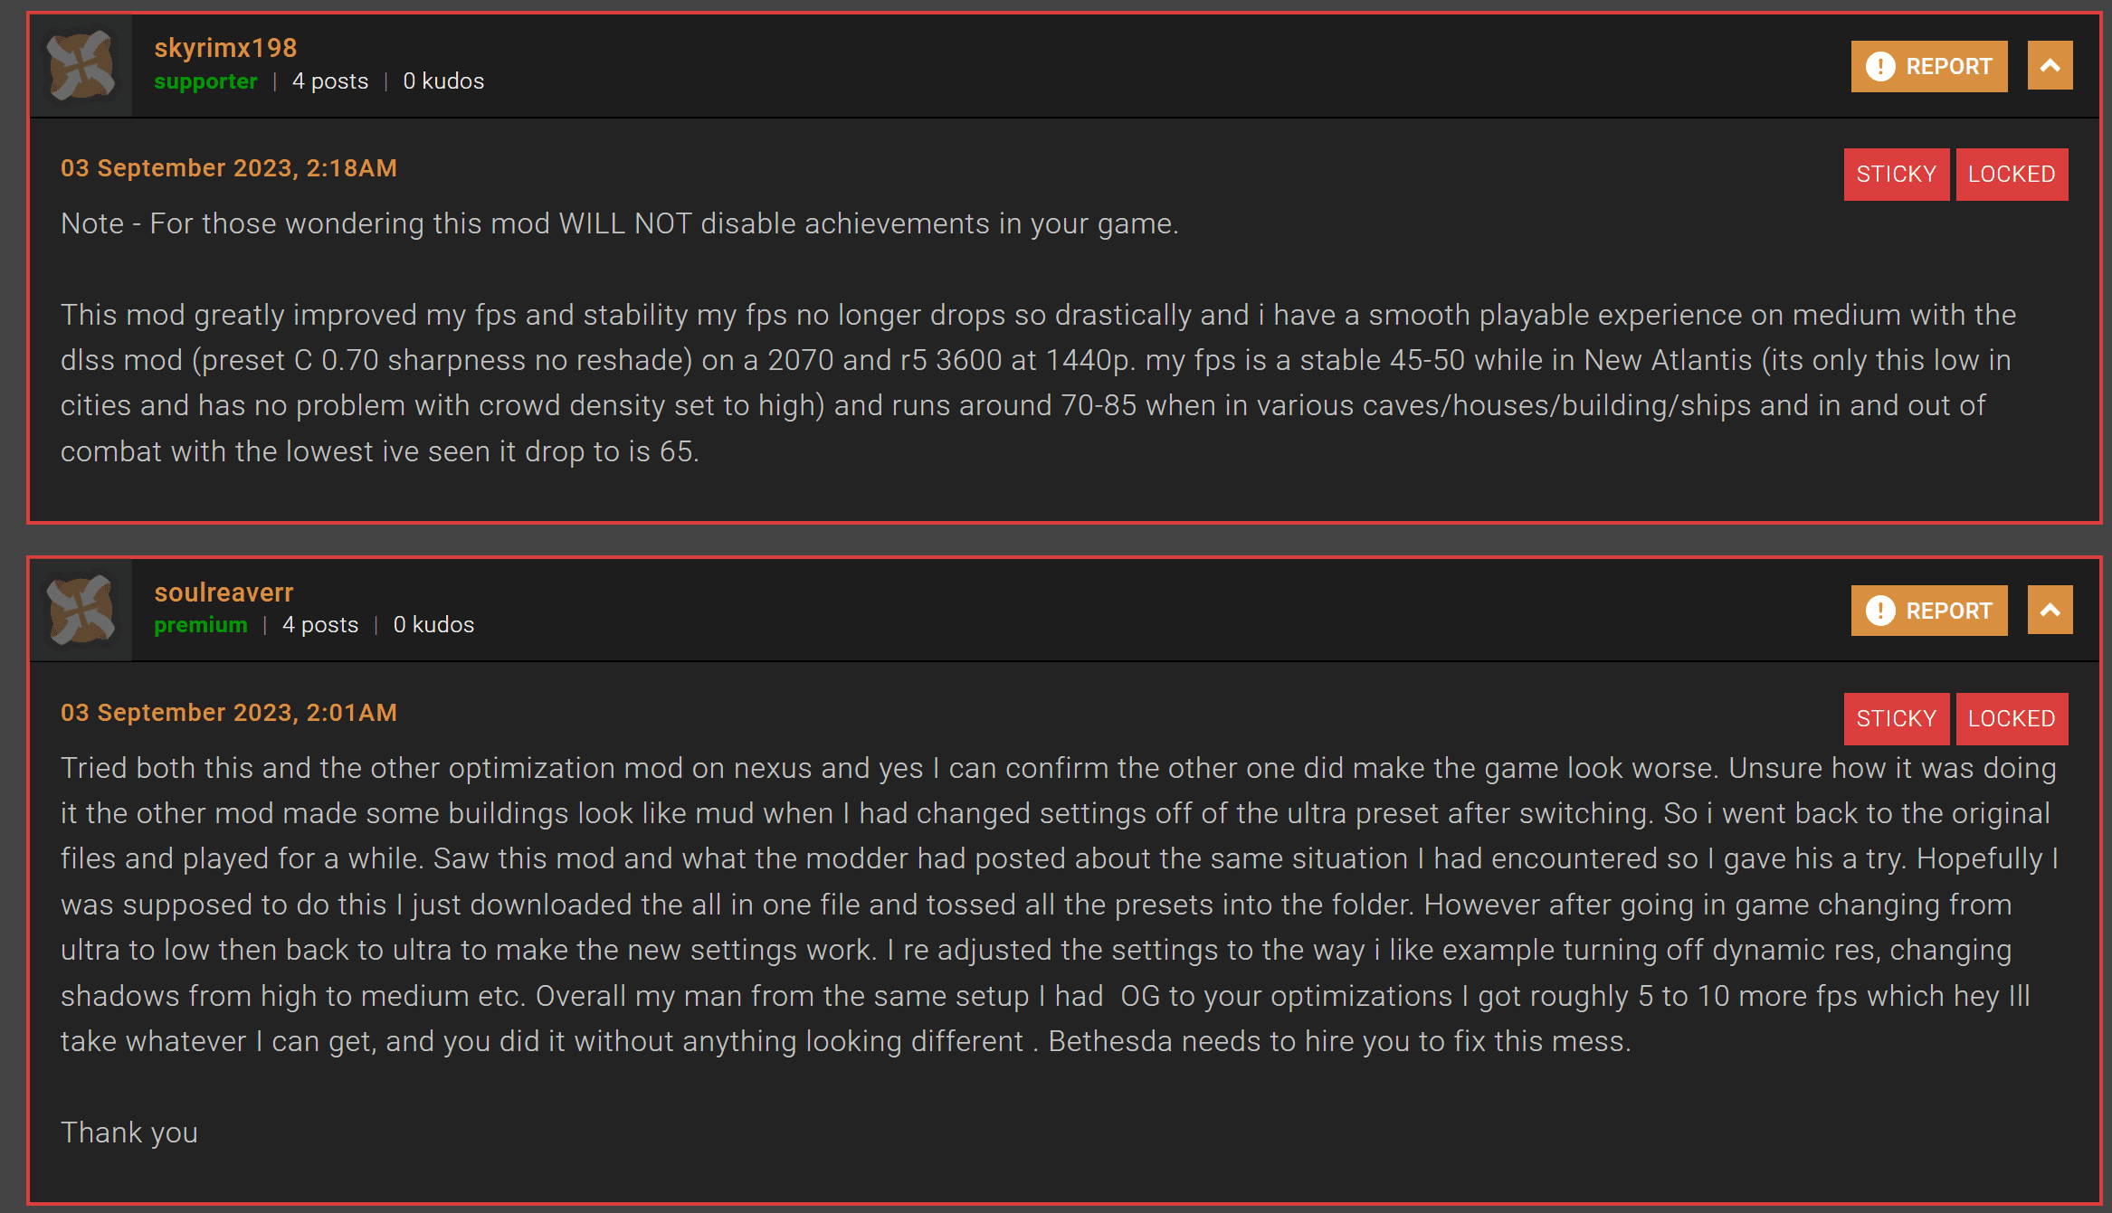This screenshot has width=2112, height=1213.
Task: Open skyrimx198's user profile link
Action: pos(225,48)
